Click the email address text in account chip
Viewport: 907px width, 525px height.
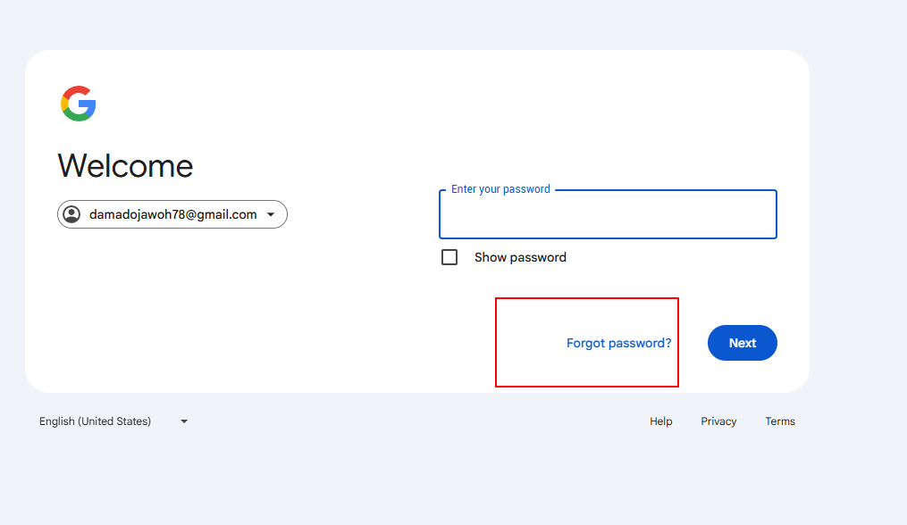(x=173, y=214)
